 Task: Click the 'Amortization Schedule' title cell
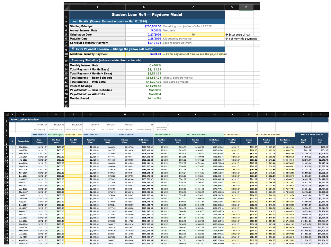coord(169,120)
